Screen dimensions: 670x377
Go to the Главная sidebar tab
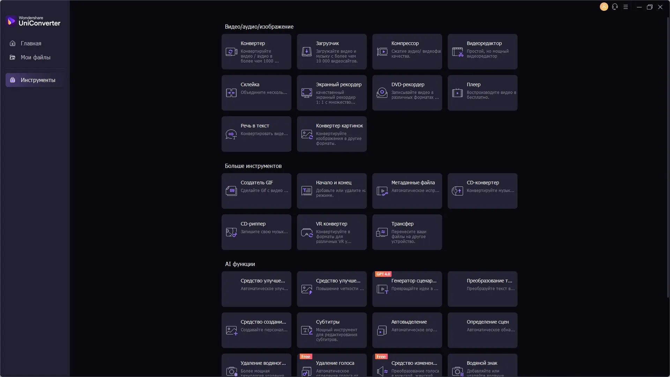(x=31, y=43)
